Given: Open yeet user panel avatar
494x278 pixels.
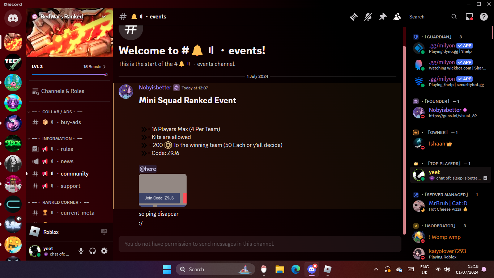Looking at the screenshot, I should point(35,251).
